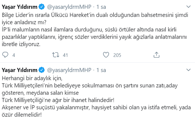Click the 205 likes count
Screen dimensions: 195x117
(x=117, y=55)
